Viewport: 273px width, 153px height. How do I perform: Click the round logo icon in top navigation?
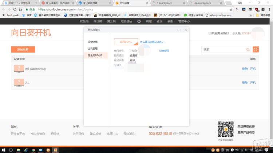pos(139,21)
